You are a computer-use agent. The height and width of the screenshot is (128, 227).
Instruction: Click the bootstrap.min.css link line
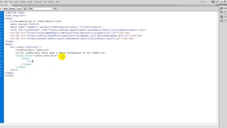78,30
